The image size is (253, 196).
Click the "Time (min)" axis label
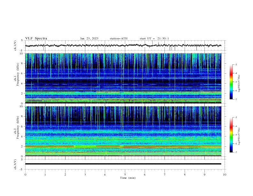(x=128, y=178)
